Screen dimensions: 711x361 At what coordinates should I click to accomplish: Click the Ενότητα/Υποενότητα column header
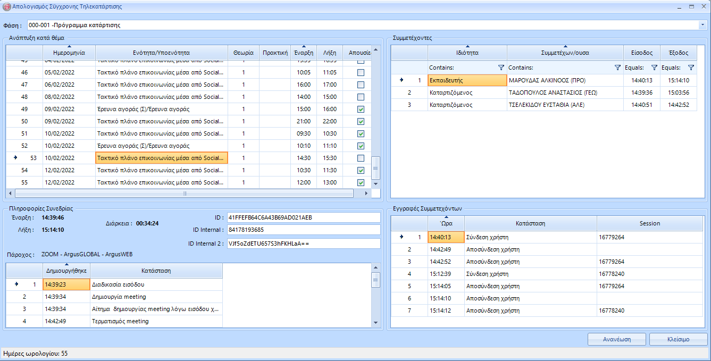pos(161,53)
